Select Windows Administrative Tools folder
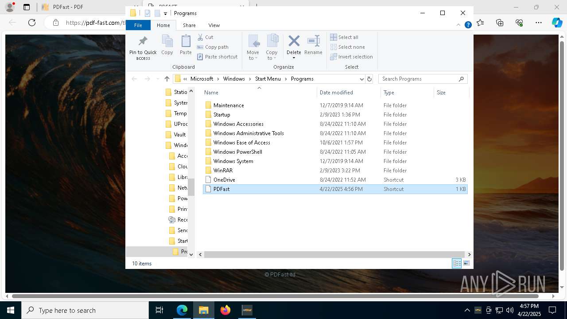Viewport: 567px width, 319px height. 335,133
